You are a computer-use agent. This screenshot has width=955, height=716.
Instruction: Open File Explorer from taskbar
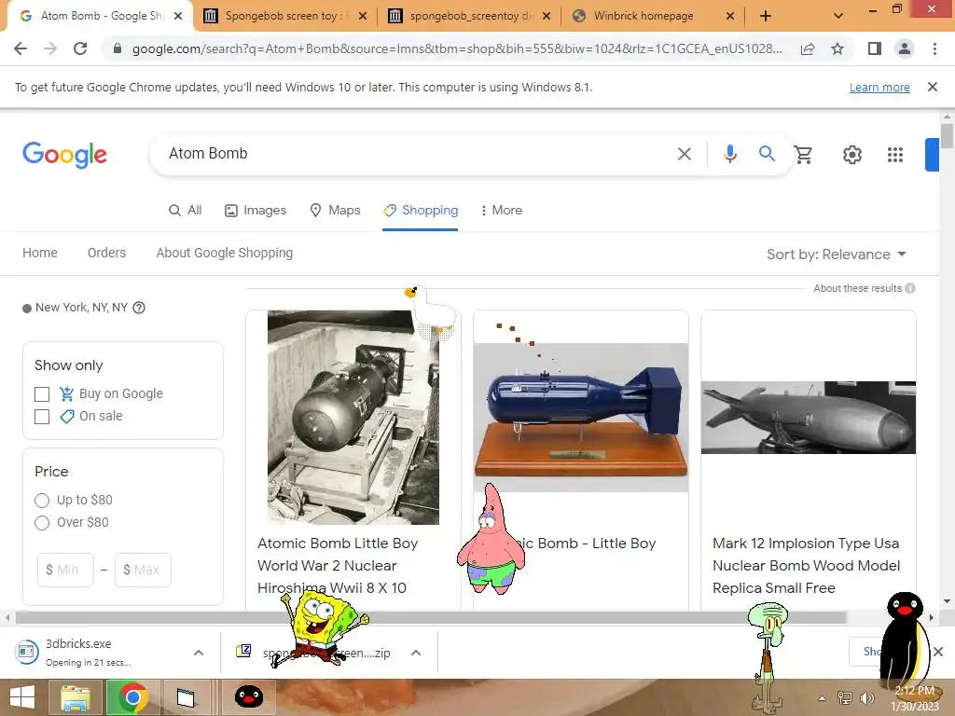(x=76, y=697)
